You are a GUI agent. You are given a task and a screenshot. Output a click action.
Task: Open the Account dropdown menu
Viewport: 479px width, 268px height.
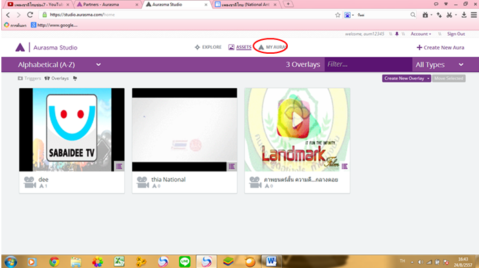pos(420,34)
